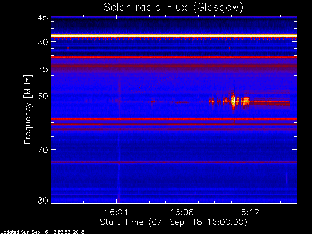Viewport: 312px width, 234px height.
Task: Click the "60" frequency tick label
Action: (43, 96)
